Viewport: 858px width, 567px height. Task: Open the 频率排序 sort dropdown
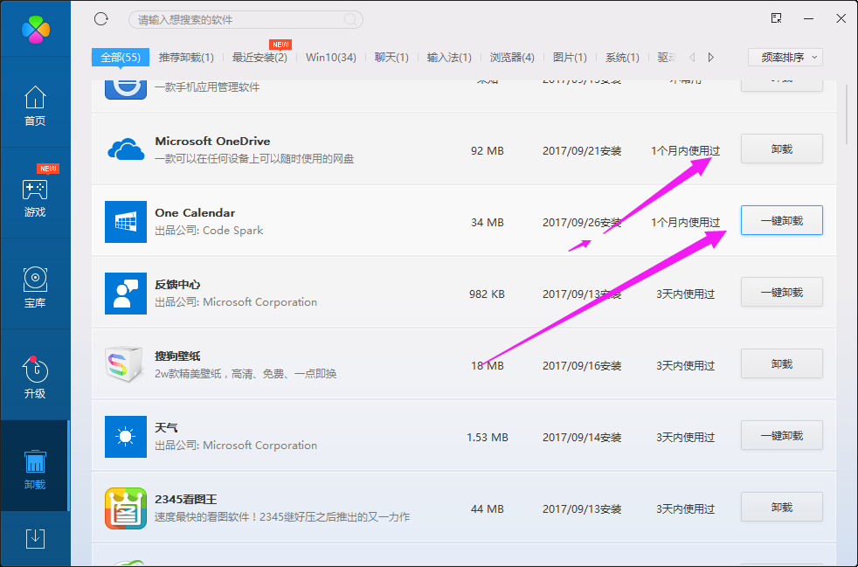click(784, 56)
